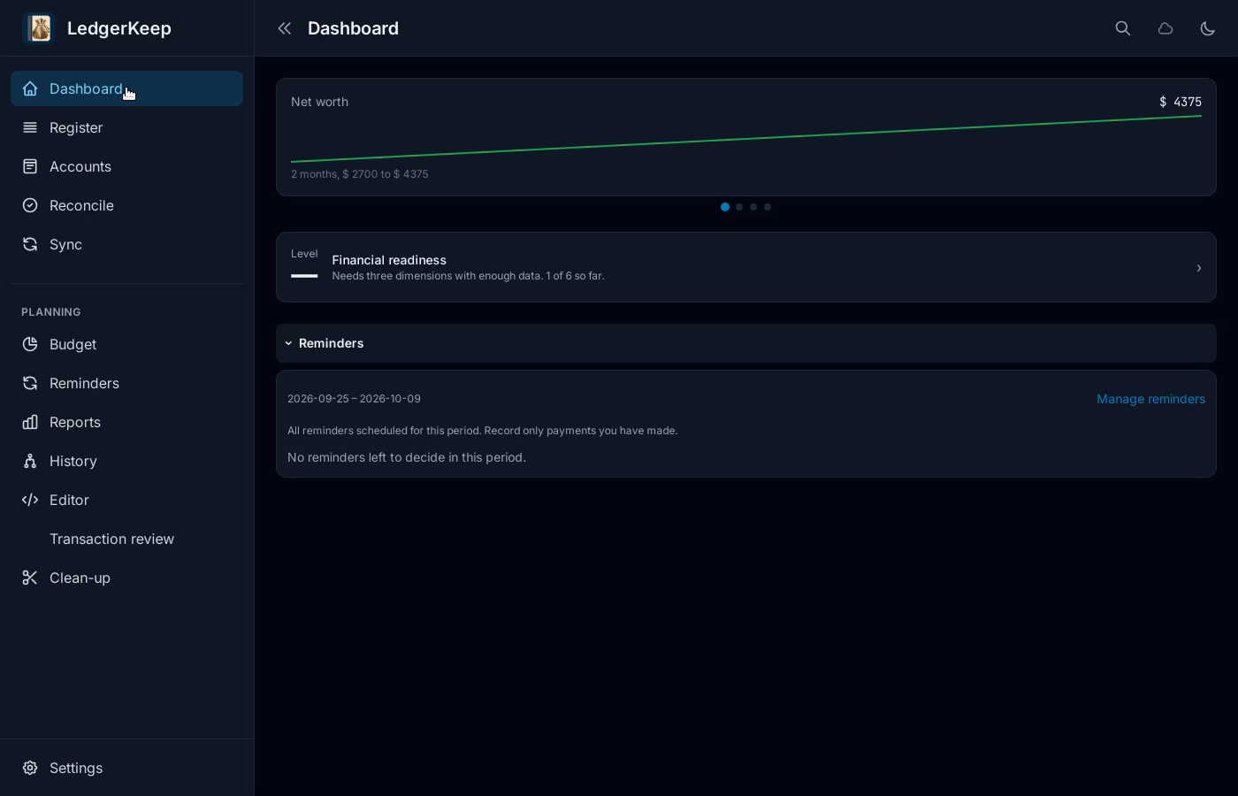Select the third carousel dot

coord(753,207)
